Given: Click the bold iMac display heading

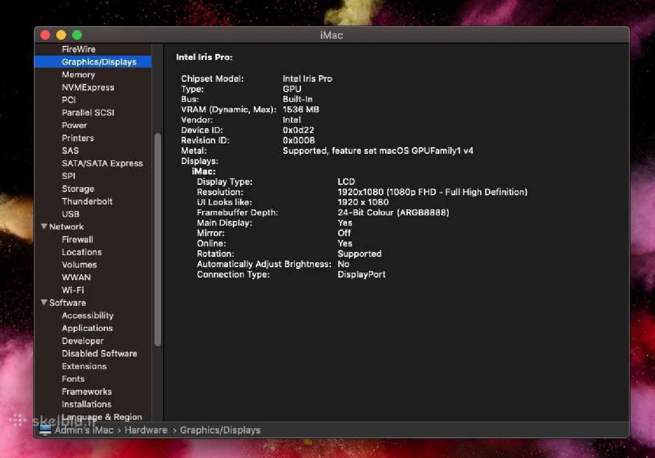Looking at the screenshot, I should coord(204,171).
